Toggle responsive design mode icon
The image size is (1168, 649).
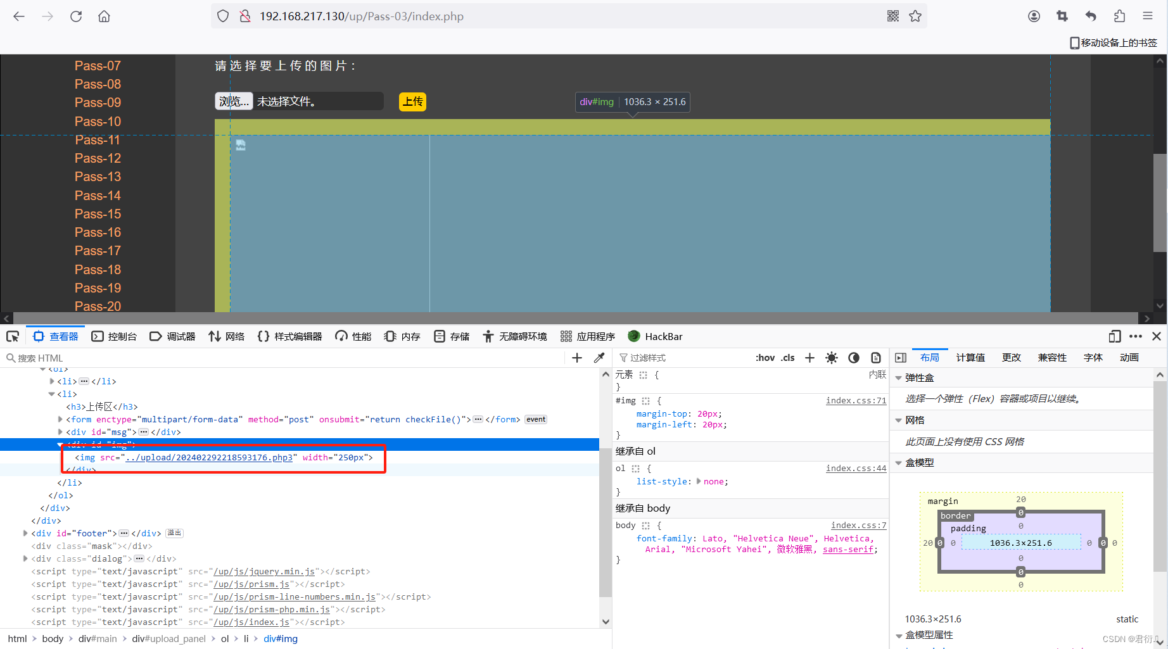[x=1115, y=336]
